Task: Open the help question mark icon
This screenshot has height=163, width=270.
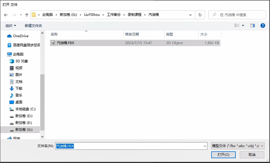Action: point(263,26)
